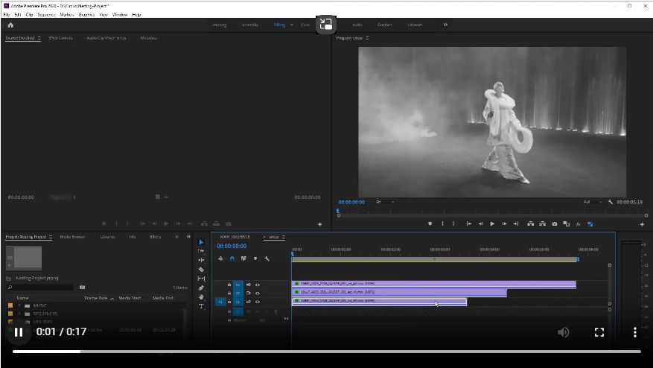Viewport: 653px width, 368px height.
Task: Hide track V3 output eye
Action: [258, 285]
